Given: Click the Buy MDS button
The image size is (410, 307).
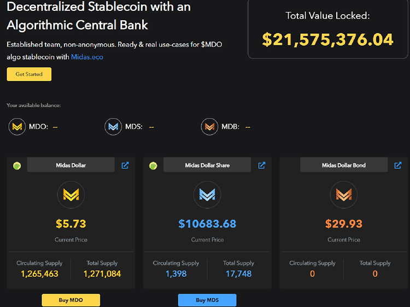Looking at the screenshot, I should point(207,300).
